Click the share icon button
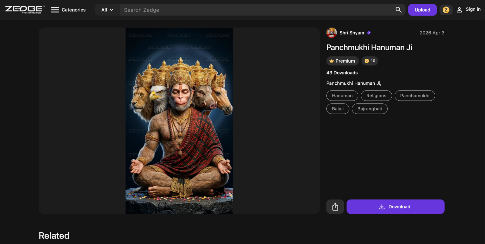 [x=335, y=207]
